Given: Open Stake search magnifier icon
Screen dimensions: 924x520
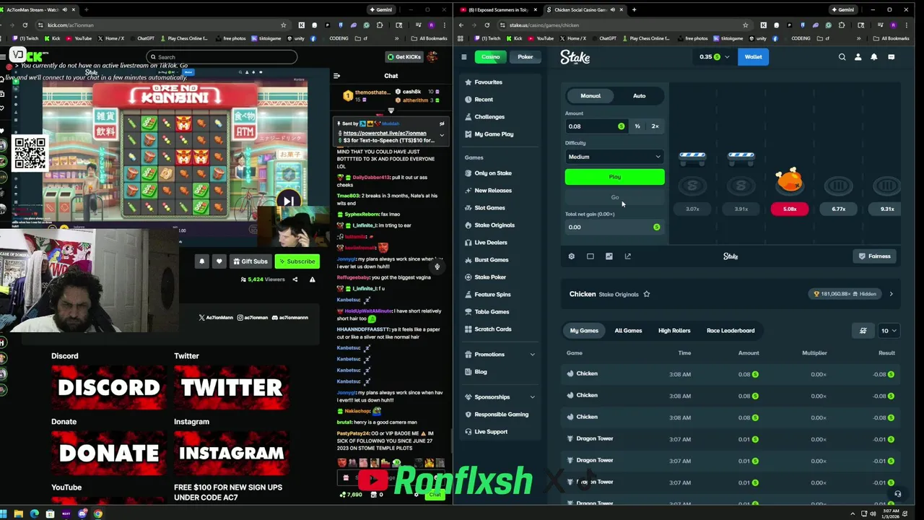Looking at the screenshot, I should pos(842,57).
